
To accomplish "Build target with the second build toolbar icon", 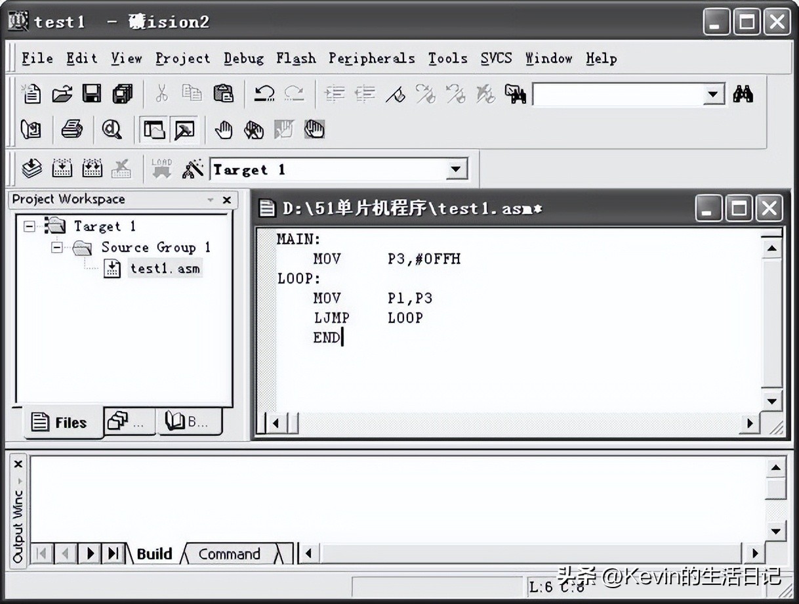I will click(x=62, y=169).
